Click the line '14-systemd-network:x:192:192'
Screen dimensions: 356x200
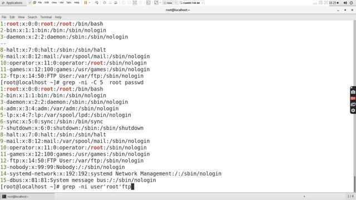(111, 174)
